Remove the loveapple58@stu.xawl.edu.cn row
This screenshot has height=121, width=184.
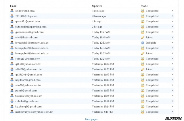pos(172,43)
